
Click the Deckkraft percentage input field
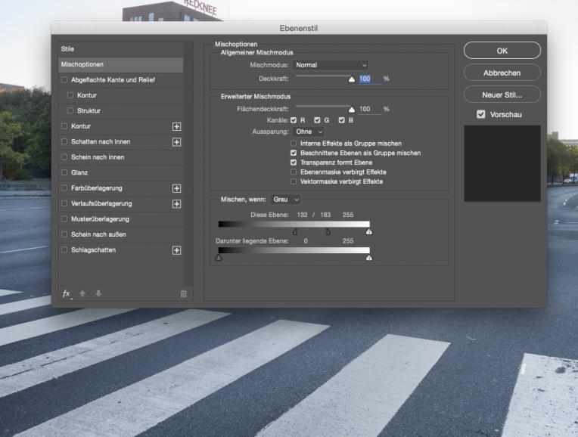[x=370, y=79]
